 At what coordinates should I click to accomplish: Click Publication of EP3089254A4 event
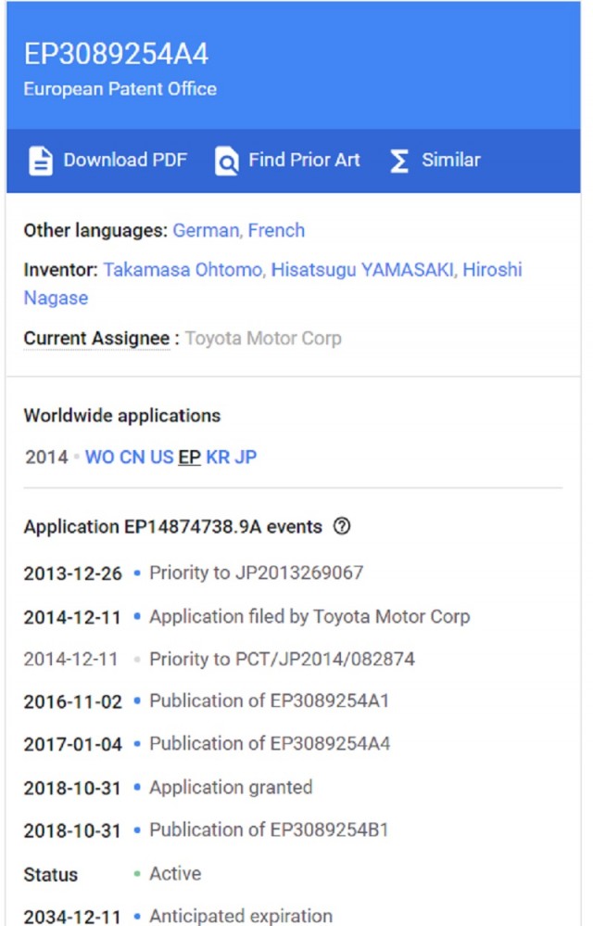tap(270, 743)
